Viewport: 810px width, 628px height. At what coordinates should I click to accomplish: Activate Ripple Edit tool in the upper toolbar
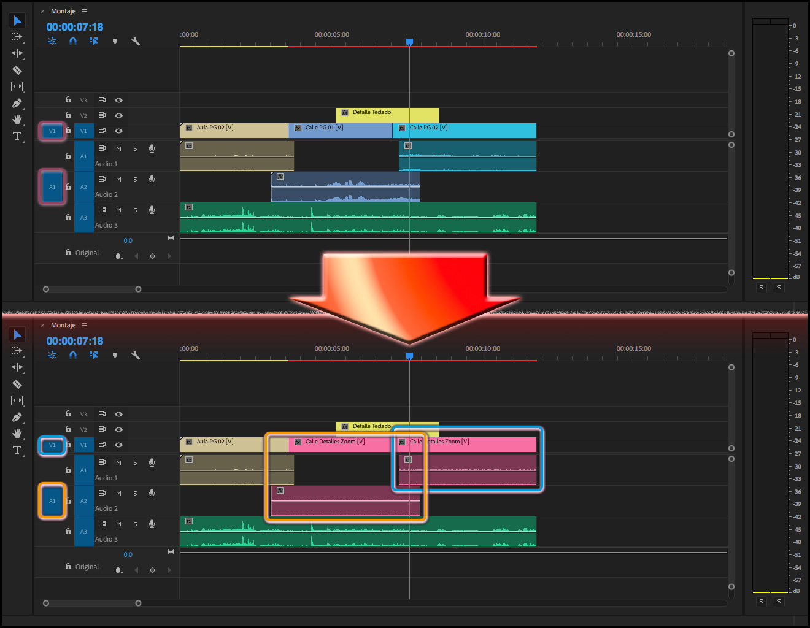(x=17, y=53)
